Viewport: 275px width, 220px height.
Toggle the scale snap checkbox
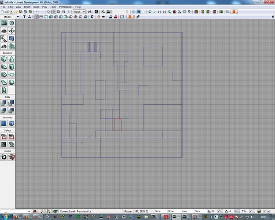[x=249, y=211]
